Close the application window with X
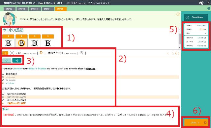 (x=209, y=3)
